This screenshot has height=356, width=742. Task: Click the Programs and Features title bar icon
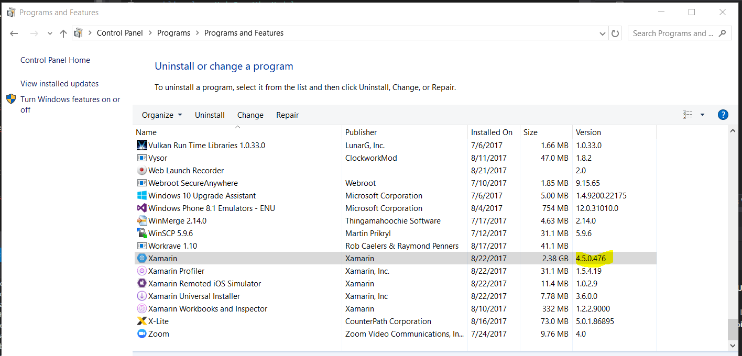coord(11,12)
